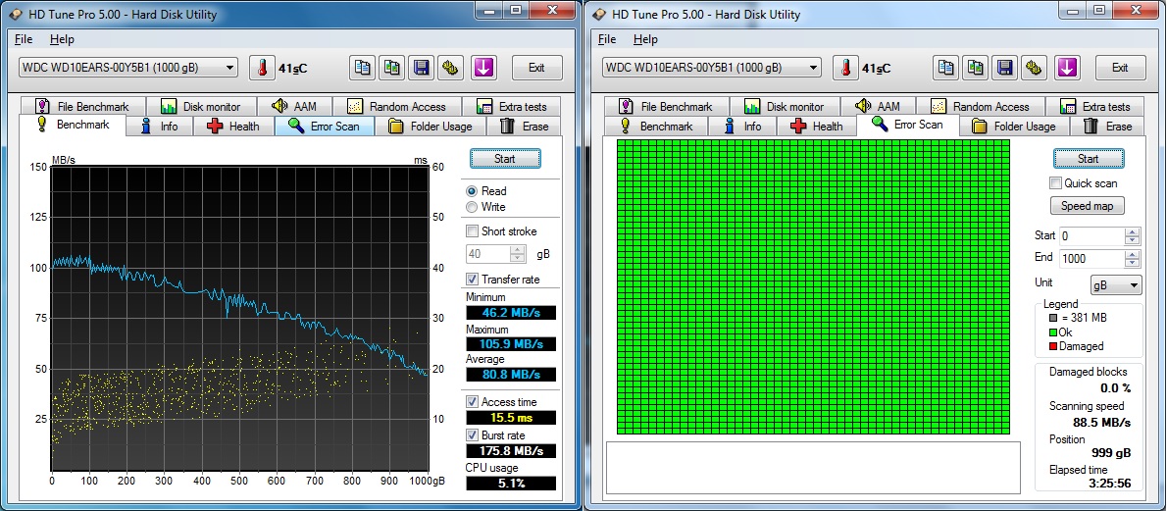Click the second copy icon in Benchmark window
1167x511 pixels.
click(x=392, y=68)
